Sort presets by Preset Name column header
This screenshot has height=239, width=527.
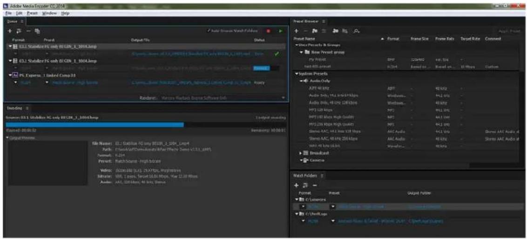click(x=304, y=39)
